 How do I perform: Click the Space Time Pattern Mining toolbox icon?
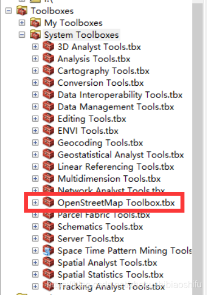pyautogui.click(x=49, y=250)
